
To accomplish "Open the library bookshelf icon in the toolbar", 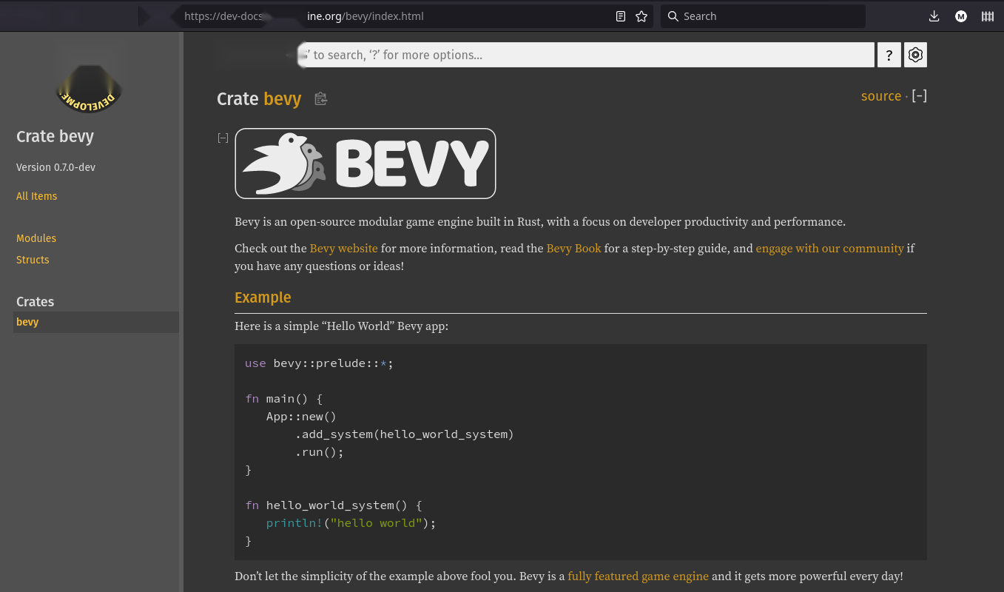I will tap(988, 16).
